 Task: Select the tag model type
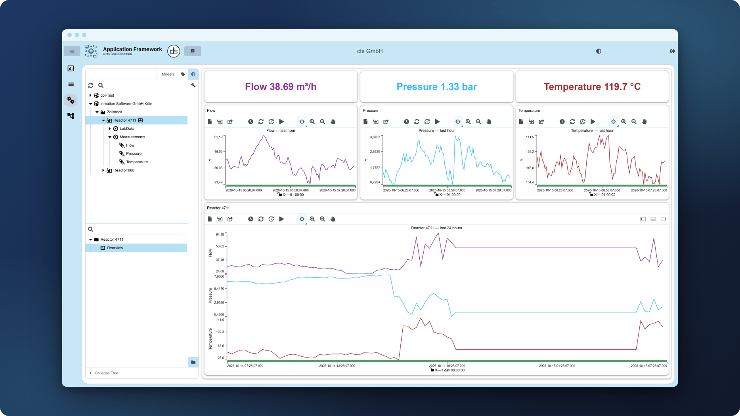pos(183,74)
